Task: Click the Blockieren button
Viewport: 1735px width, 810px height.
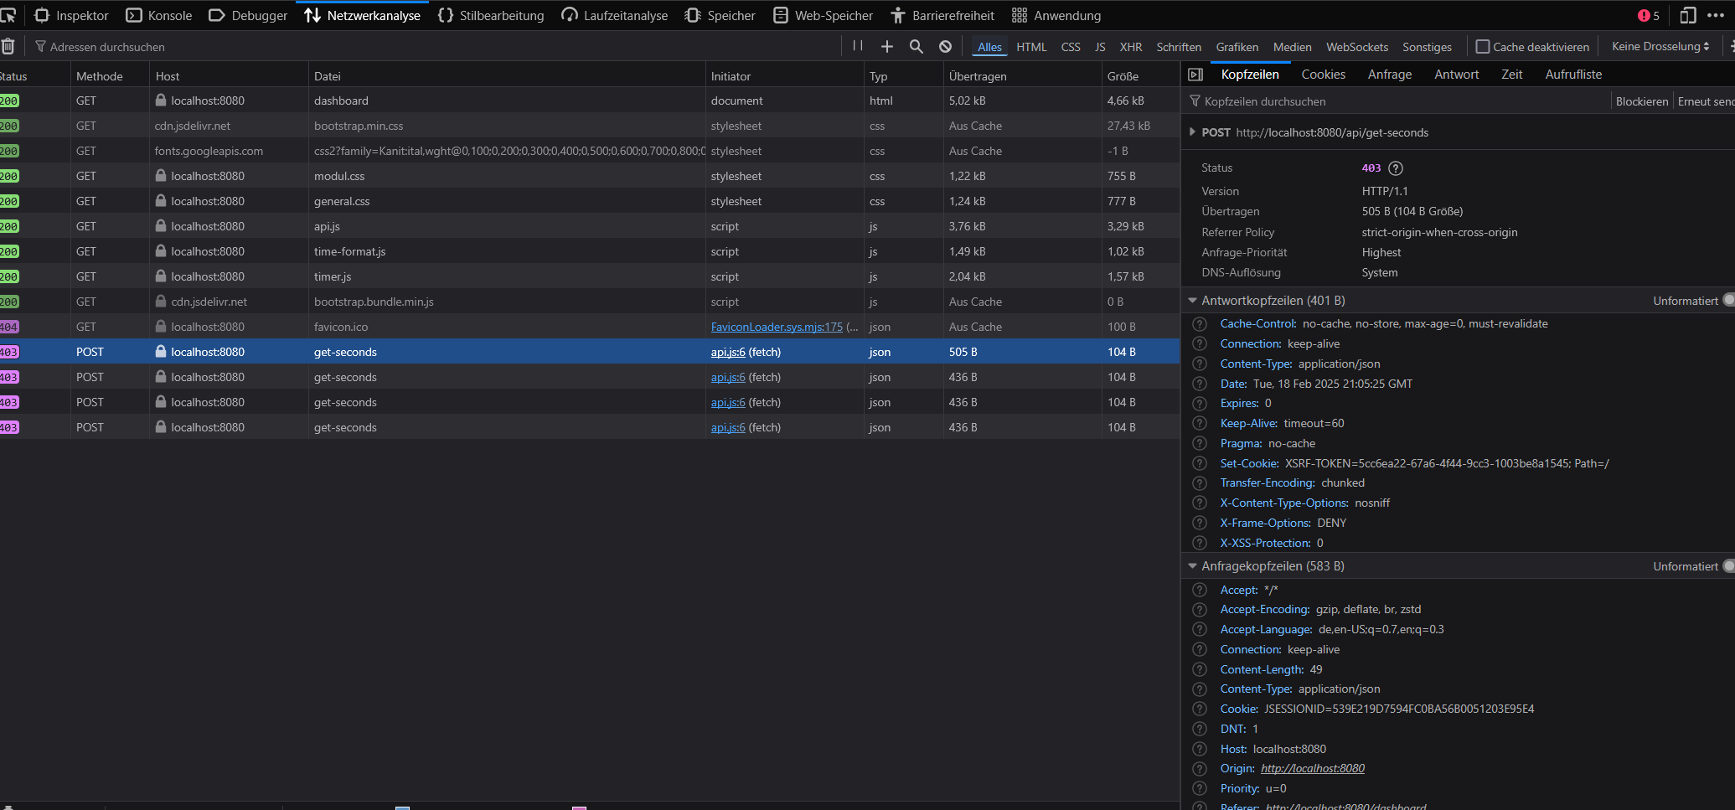Action: pyautogui.click(x=1641, y=101)
